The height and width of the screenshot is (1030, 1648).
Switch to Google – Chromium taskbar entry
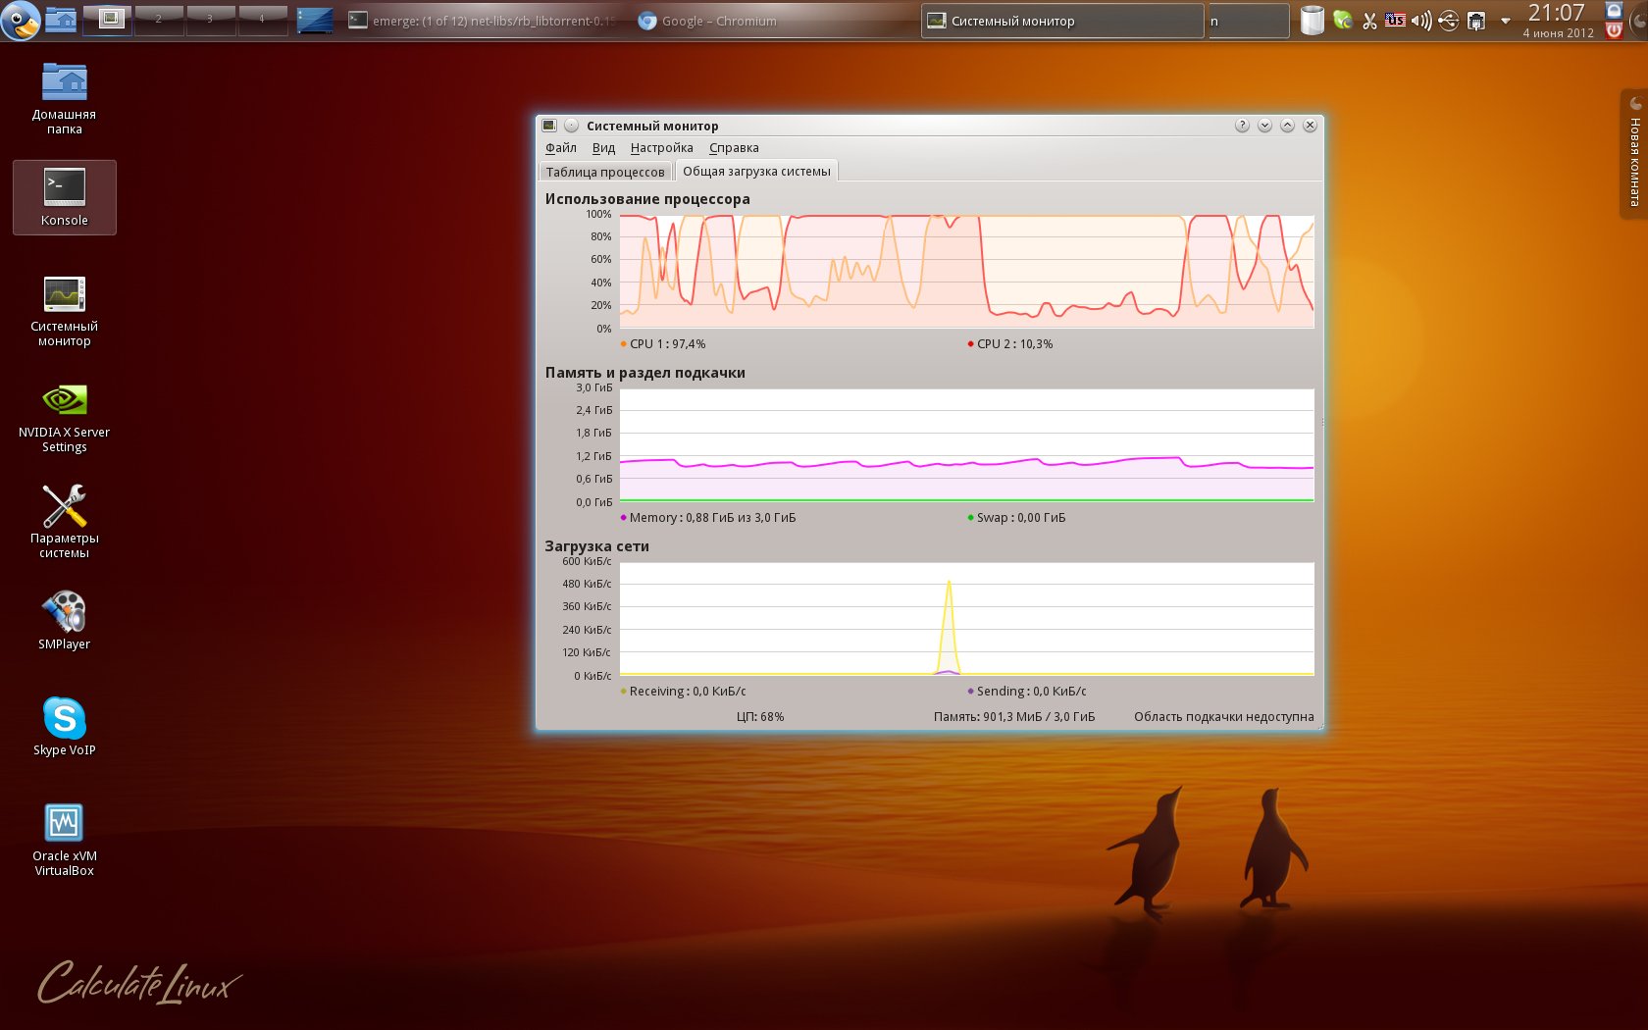pyautogui.click(x=773, y=21)
